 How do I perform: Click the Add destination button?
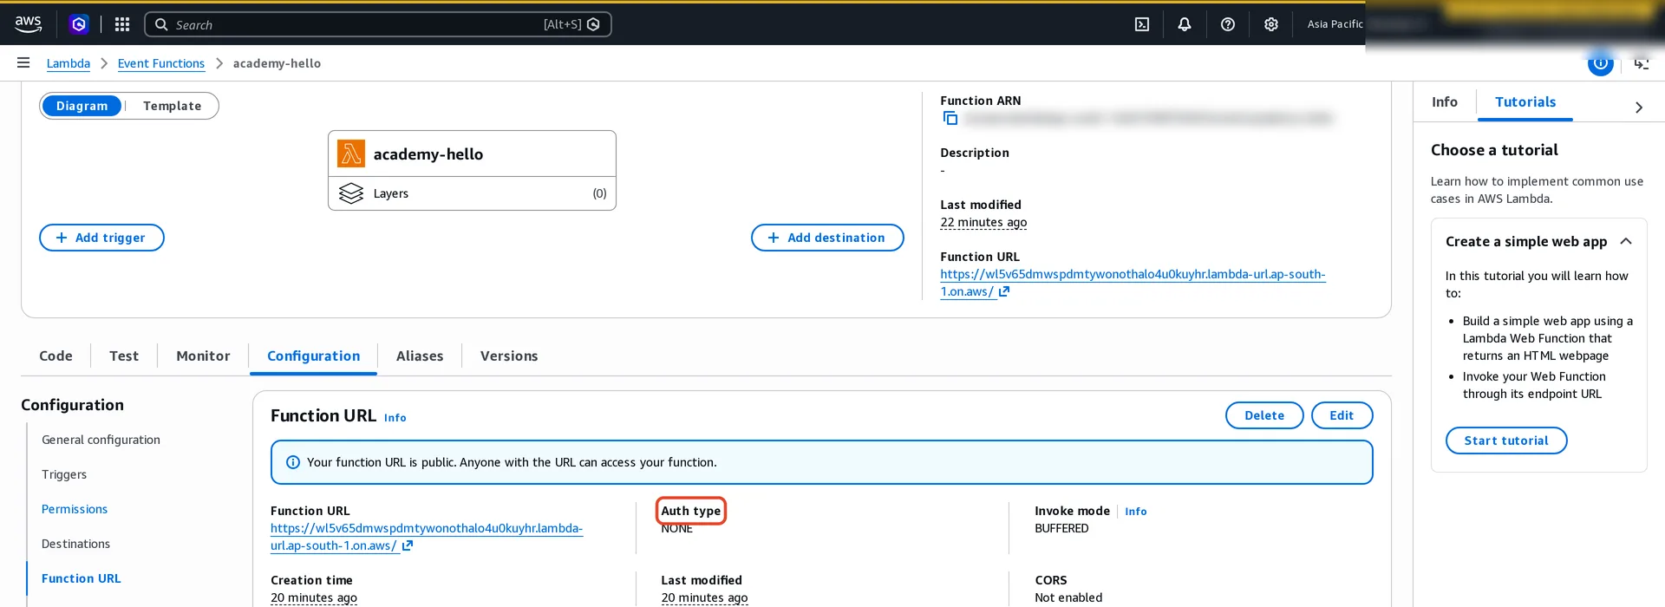[827, 238]
